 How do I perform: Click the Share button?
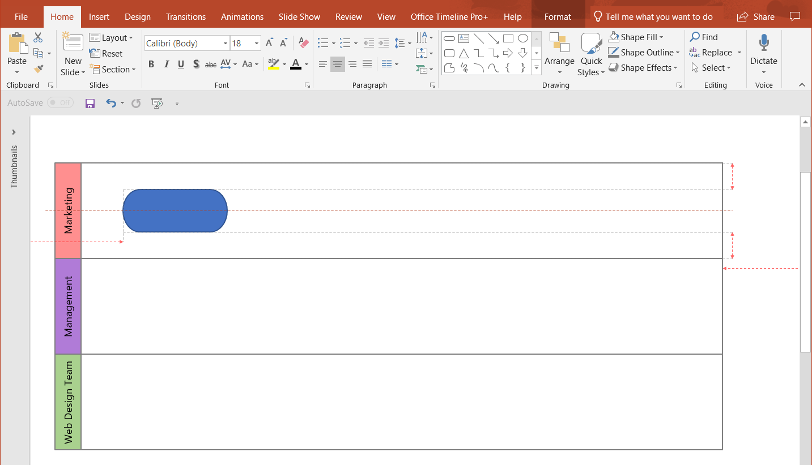pyautogui.click(x=756, y=16)
